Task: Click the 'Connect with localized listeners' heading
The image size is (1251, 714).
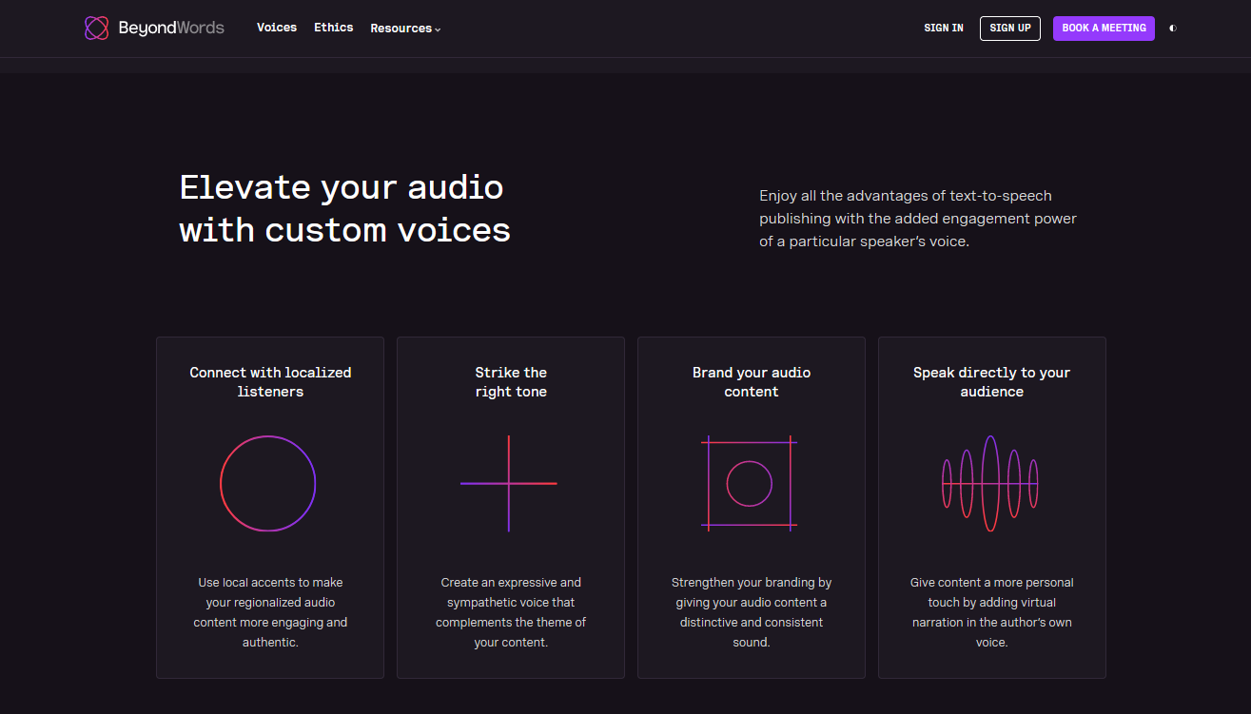Action: (270, 382)
